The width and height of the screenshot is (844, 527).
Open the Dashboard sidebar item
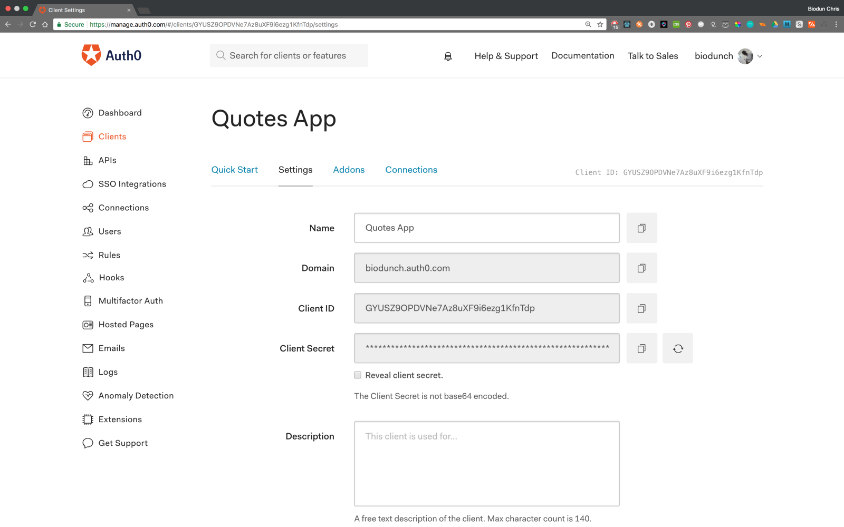[112, 113]
